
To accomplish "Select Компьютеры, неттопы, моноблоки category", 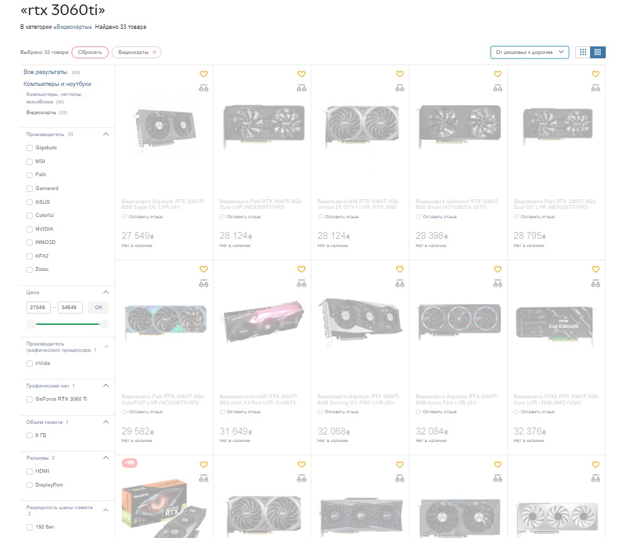I will [x=54, y=98].
